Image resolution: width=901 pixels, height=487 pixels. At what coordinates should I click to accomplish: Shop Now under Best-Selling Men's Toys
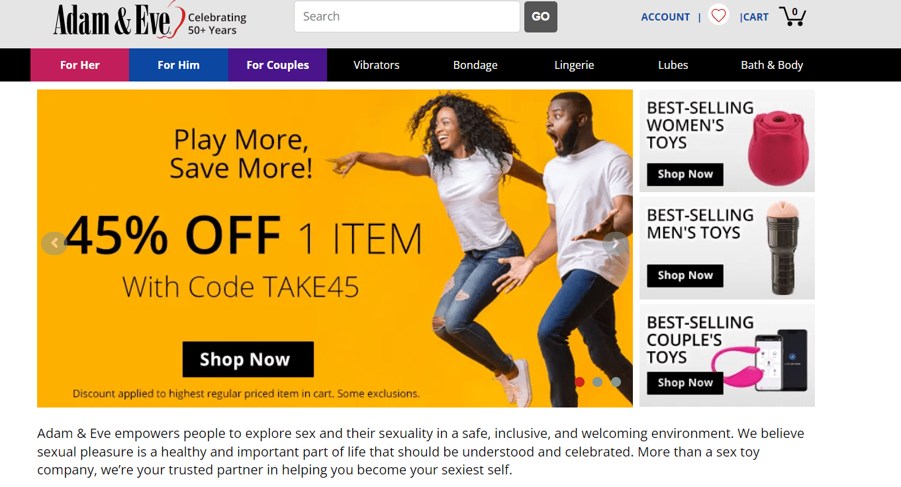685,276
